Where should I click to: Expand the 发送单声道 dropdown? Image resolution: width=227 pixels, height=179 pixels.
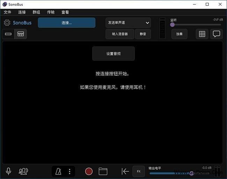click(x=128, y=23)
